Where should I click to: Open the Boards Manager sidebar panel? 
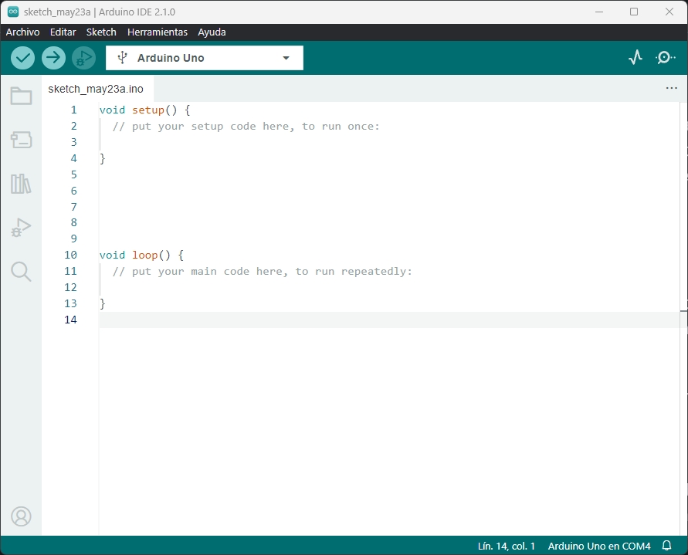21,140
